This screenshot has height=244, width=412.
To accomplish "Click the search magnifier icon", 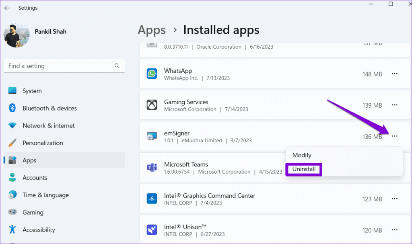I will click(x=117, y=66).
